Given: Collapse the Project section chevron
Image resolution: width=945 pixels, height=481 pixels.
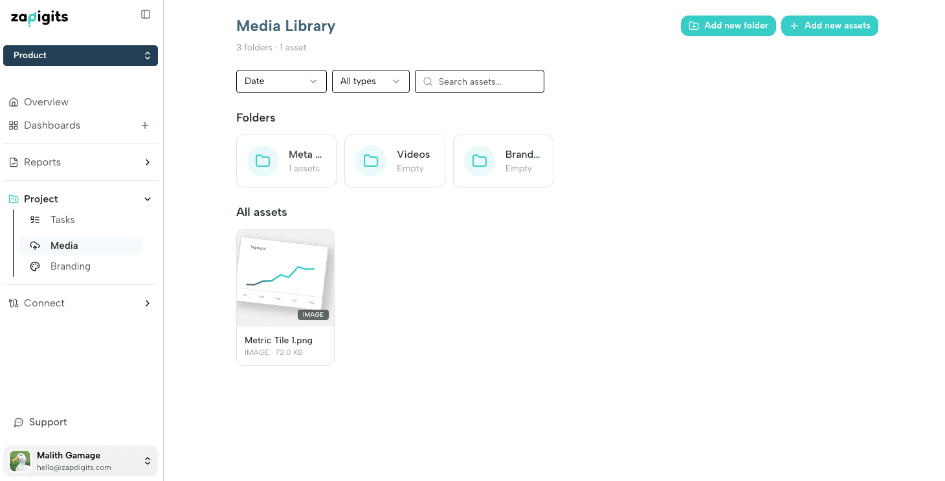Looking at the screenshot, I should [147, 198].
